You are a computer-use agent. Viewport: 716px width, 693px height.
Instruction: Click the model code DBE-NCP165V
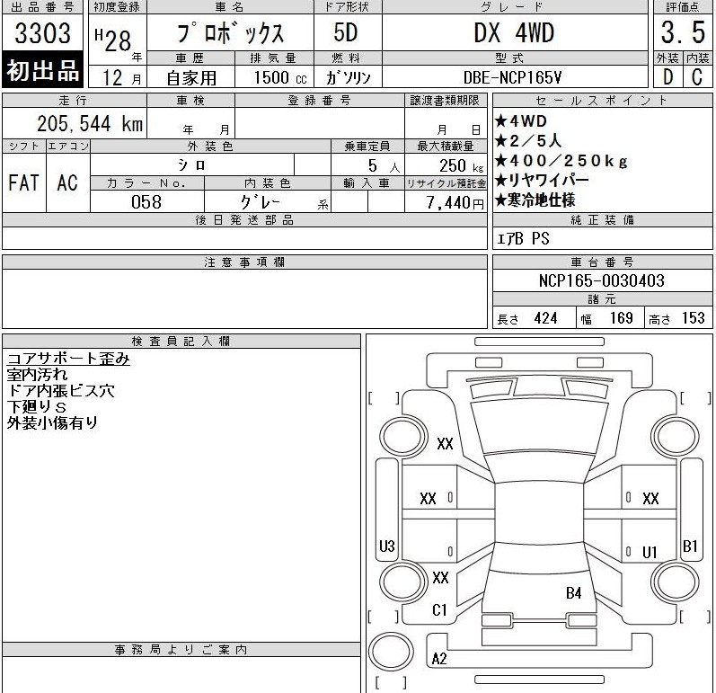point(512,77)
